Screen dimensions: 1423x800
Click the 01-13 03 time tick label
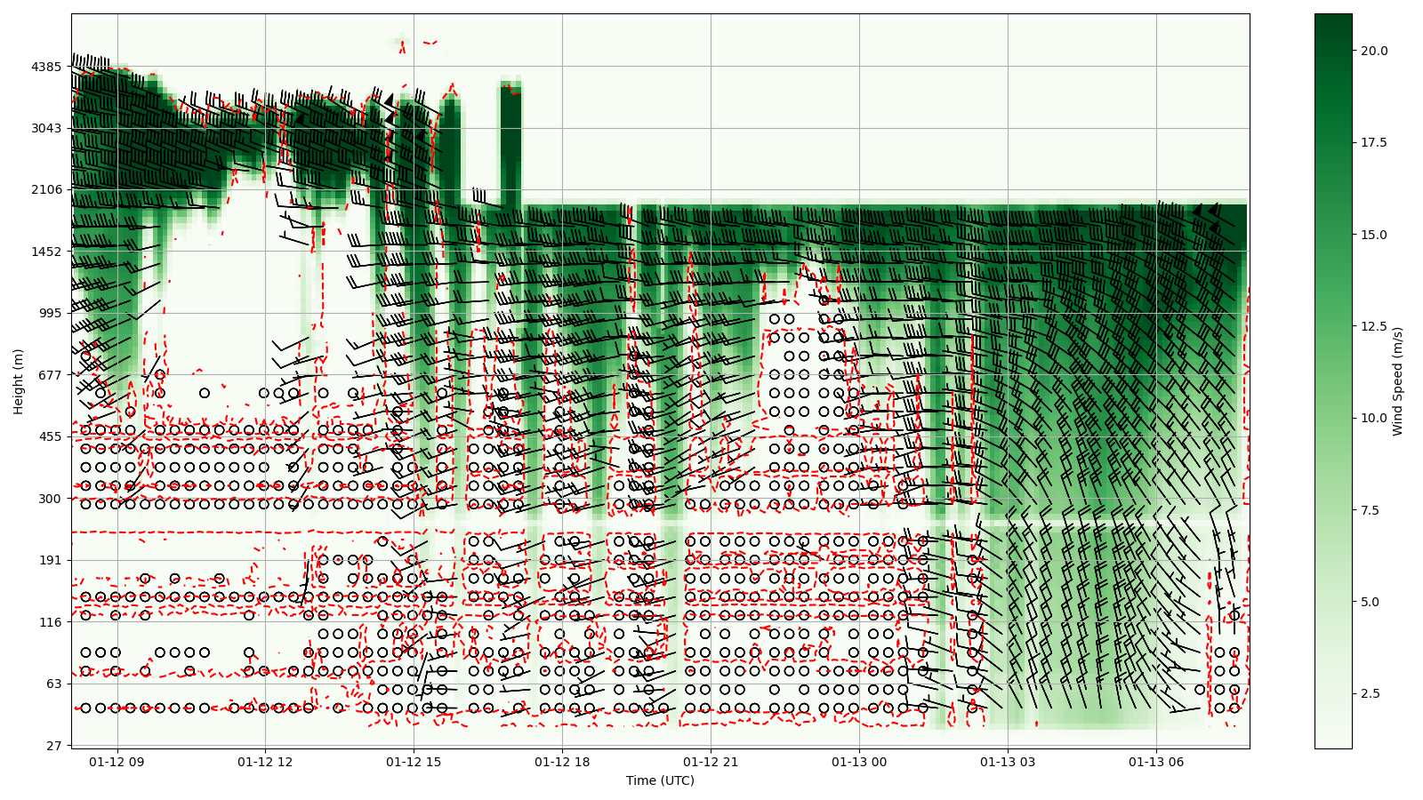point(1008,762)
